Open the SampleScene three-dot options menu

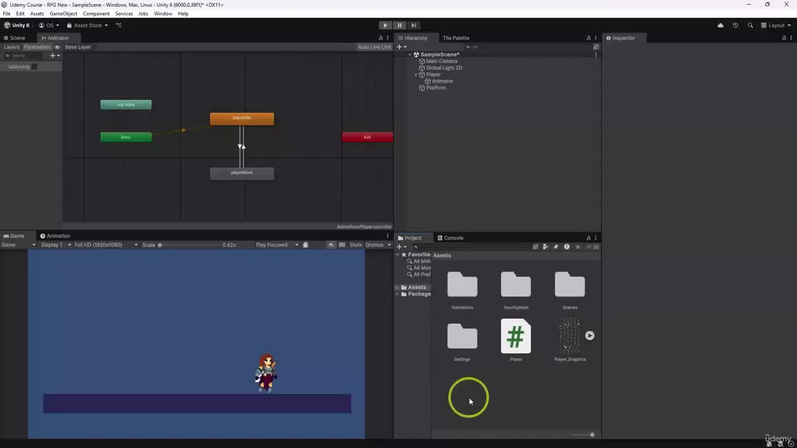coord(596,55)
